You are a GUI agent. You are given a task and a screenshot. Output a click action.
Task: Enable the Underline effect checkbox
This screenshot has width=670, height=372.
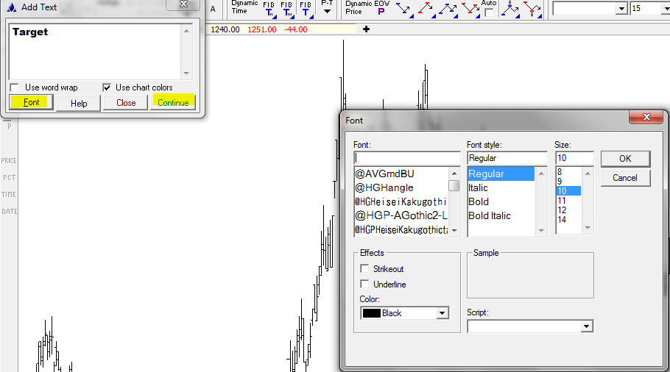pyautogui.click(x=364, y=284)
